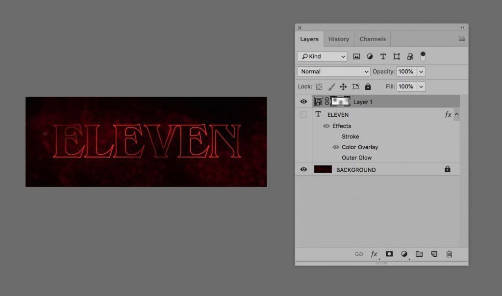This screenshot has width=502, height=296.
Task: Select the layer mask thumbnail on Layer 1
Action: point(340,102)
